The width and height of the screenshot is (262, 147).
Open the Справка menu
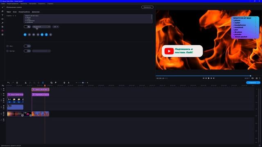coord(50,4)
